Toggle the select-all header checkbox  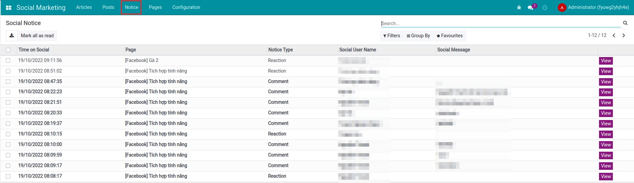click(x=8, y=50)
